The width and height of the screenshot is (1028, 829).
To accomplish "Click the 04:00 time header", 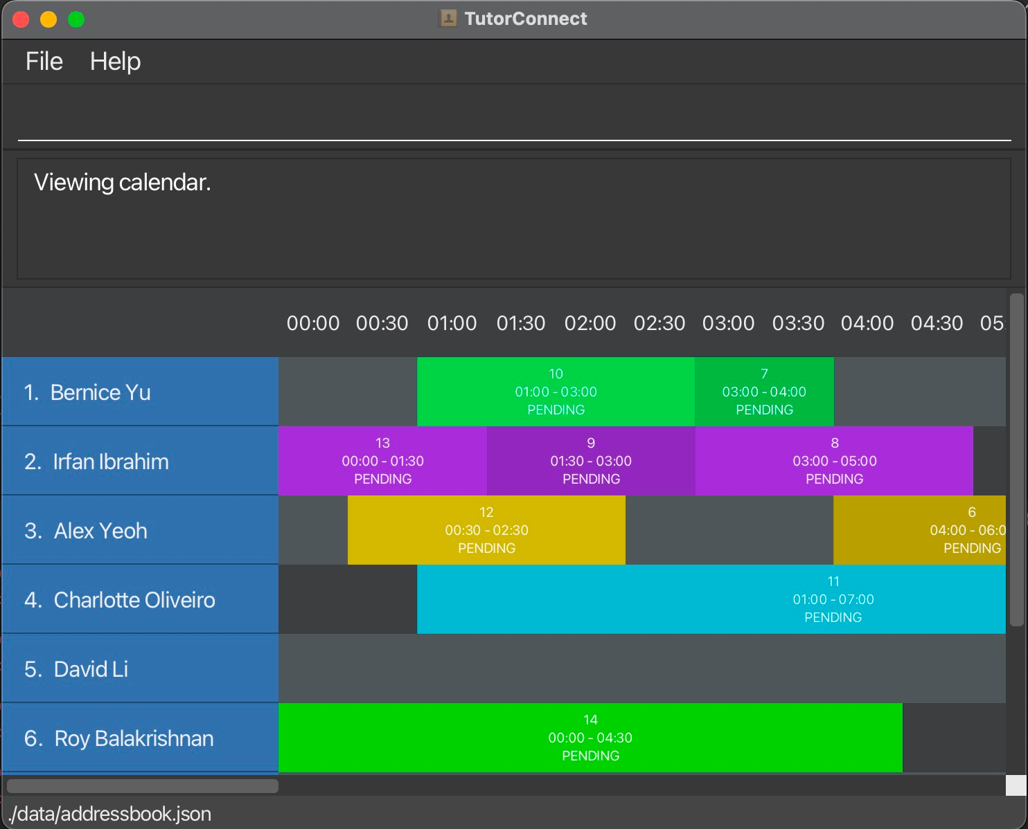I will point(867,323).
